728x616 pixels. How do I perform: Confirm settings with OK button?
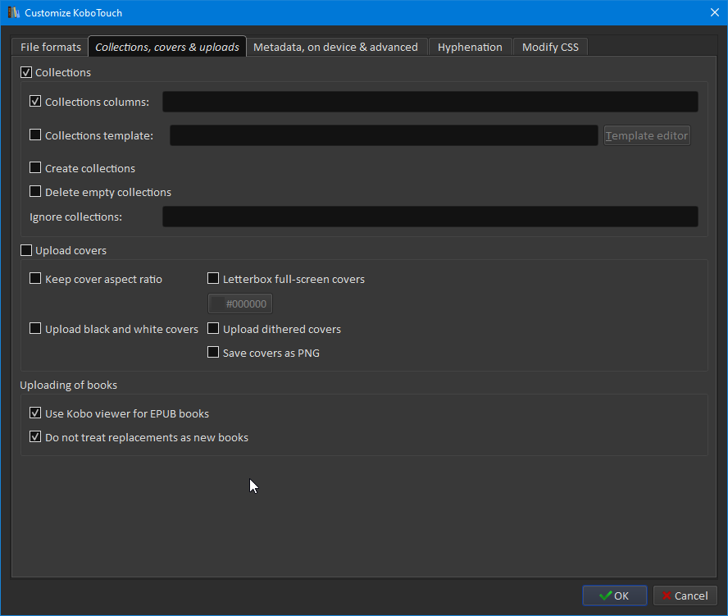615,595
